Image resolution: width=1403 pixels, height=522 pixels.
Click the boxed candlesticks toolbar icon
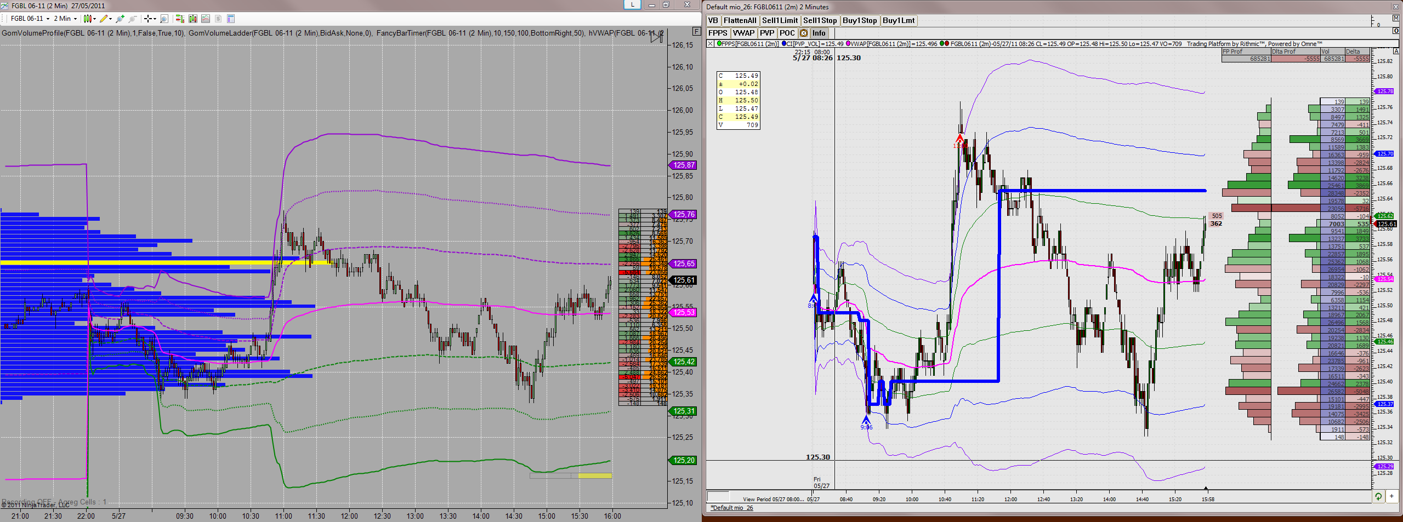[x=193, y=19]
